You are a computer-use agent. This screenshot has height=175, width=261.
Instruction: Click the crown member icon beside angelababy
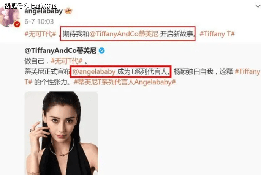pyautogui.click(x=68, y=11)
